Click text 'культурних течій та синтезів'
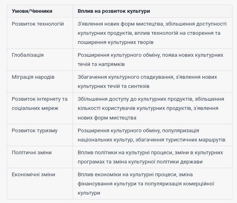 click(x=113, y=86)
